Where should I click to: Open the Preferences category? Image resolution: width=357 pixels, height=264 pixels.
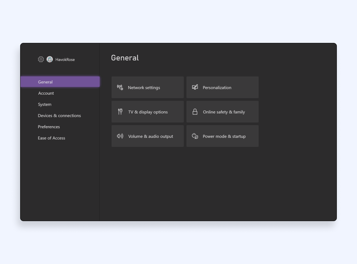(49, 127)
